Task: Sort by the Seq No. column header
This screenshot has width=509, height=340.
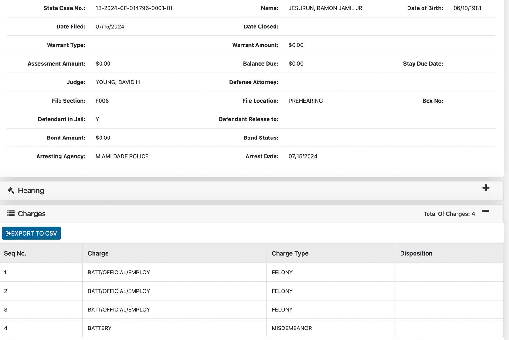Action: [x=15, y=253]
